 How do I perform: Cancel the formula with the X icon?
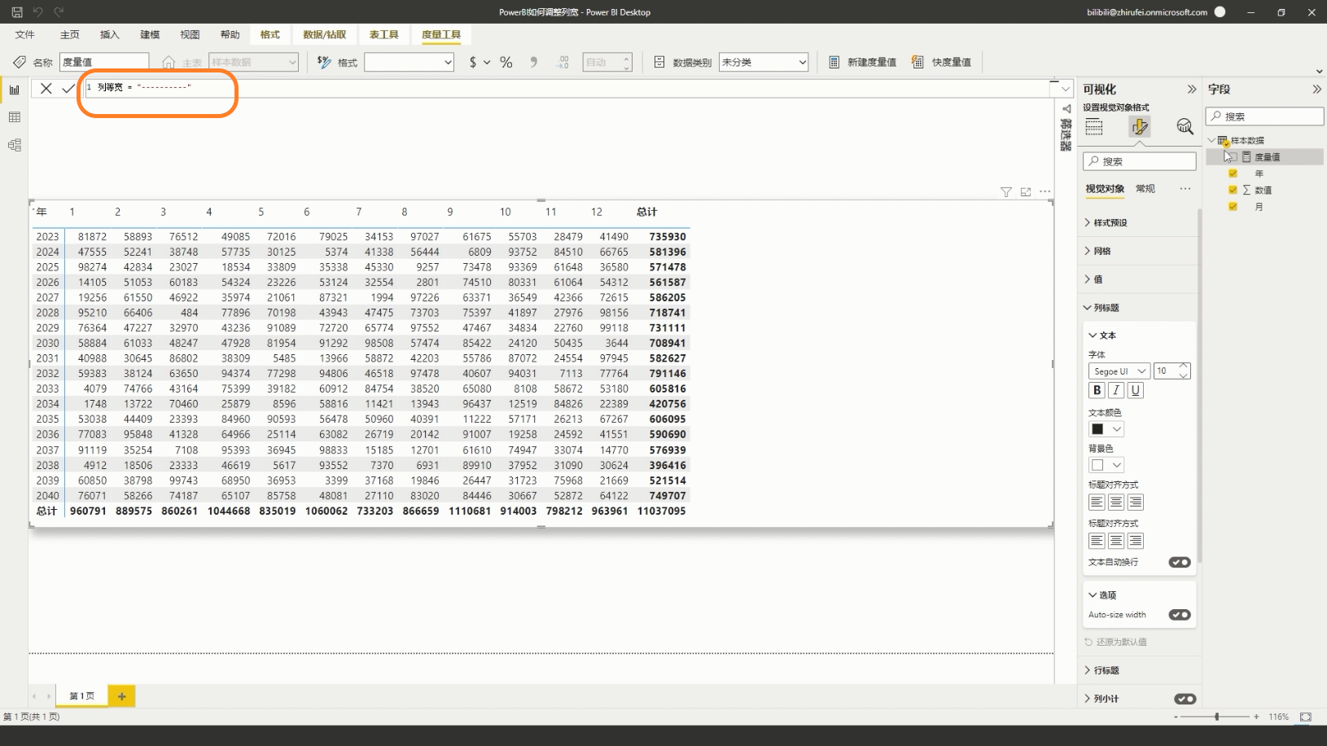coord(46,88)
